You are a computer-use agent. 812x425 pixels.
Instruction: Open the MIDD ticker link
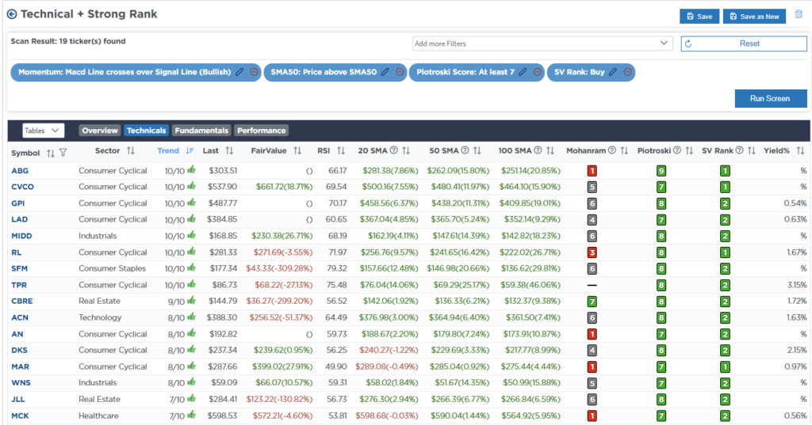[21, 236]
